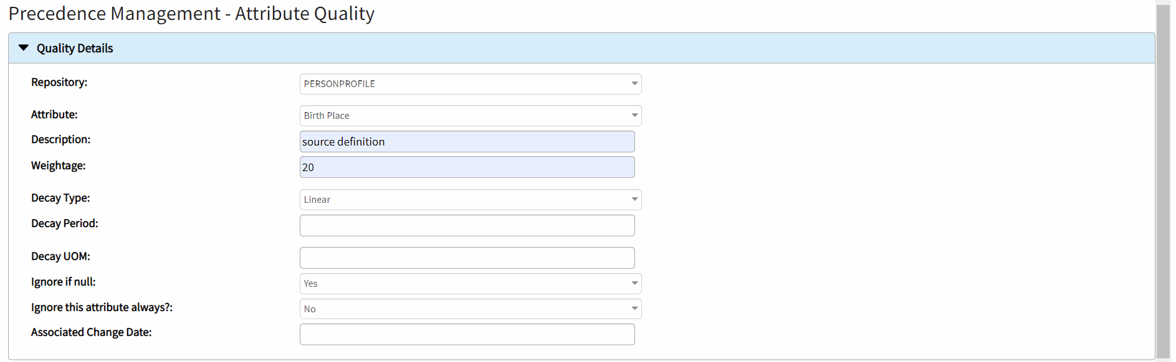
Task: Click the Attribute dropdown arrow icon
Action: click(x=634, y=116)
